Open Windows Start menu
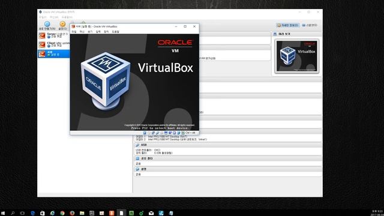Screen dimensions: 384x216 (x=3, y=213)
